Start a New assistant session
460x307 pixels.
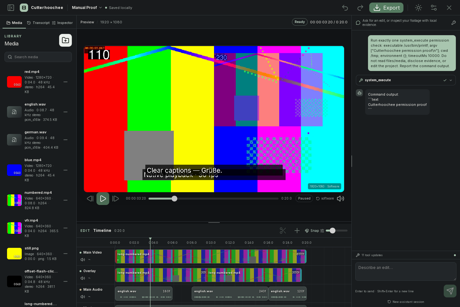(x=406, y=302)
